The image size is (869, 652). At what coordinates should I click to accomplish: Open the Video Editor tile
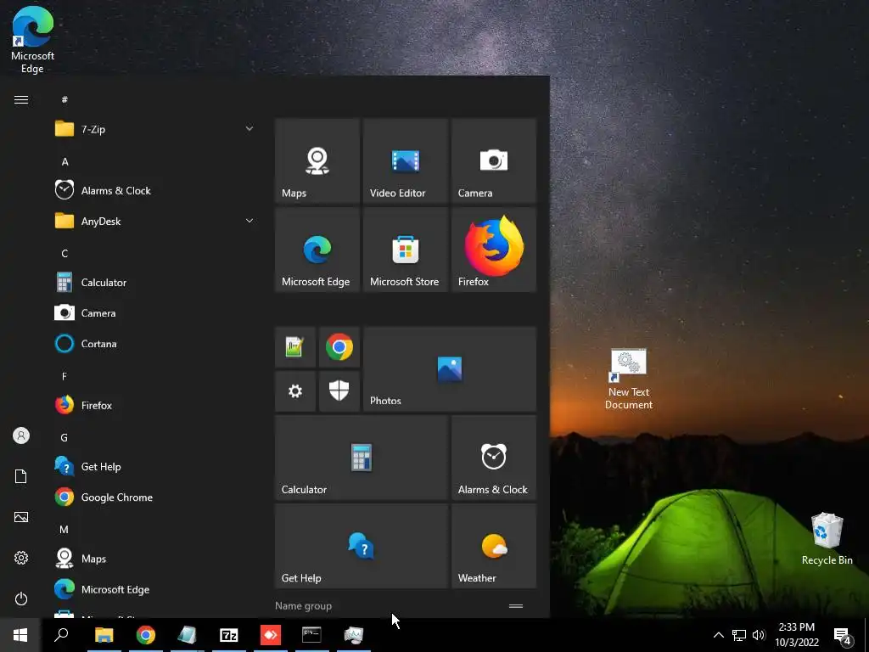coord(405,160)
